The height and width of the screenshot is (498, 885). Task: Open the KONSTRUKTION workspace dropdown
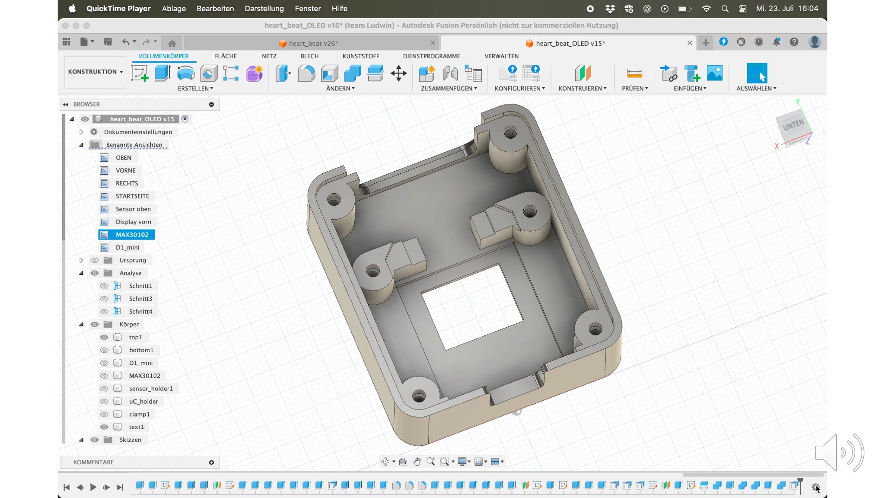pyautogui.click(x=95, y=72)
